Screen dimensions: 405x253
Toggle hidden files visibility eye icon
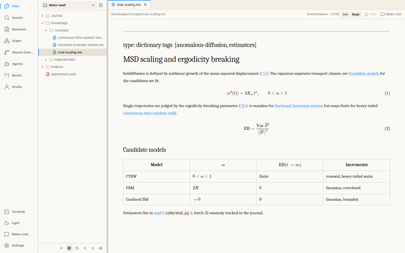coord(101,248)
